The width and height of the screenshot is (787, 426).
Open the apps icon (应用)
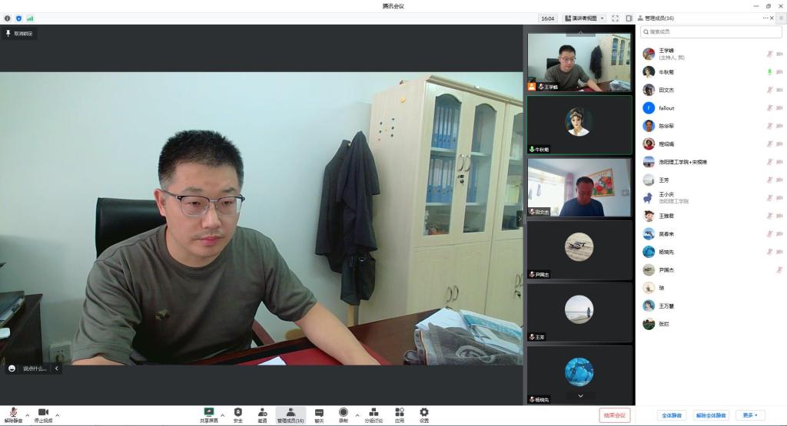pos(400,412)
